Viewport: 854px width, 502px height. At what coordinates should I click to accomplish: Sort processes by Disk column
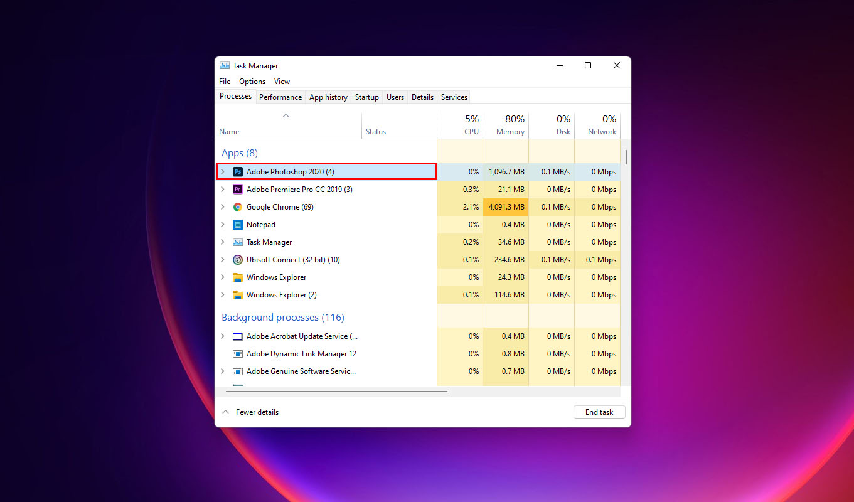coord(552,125)
